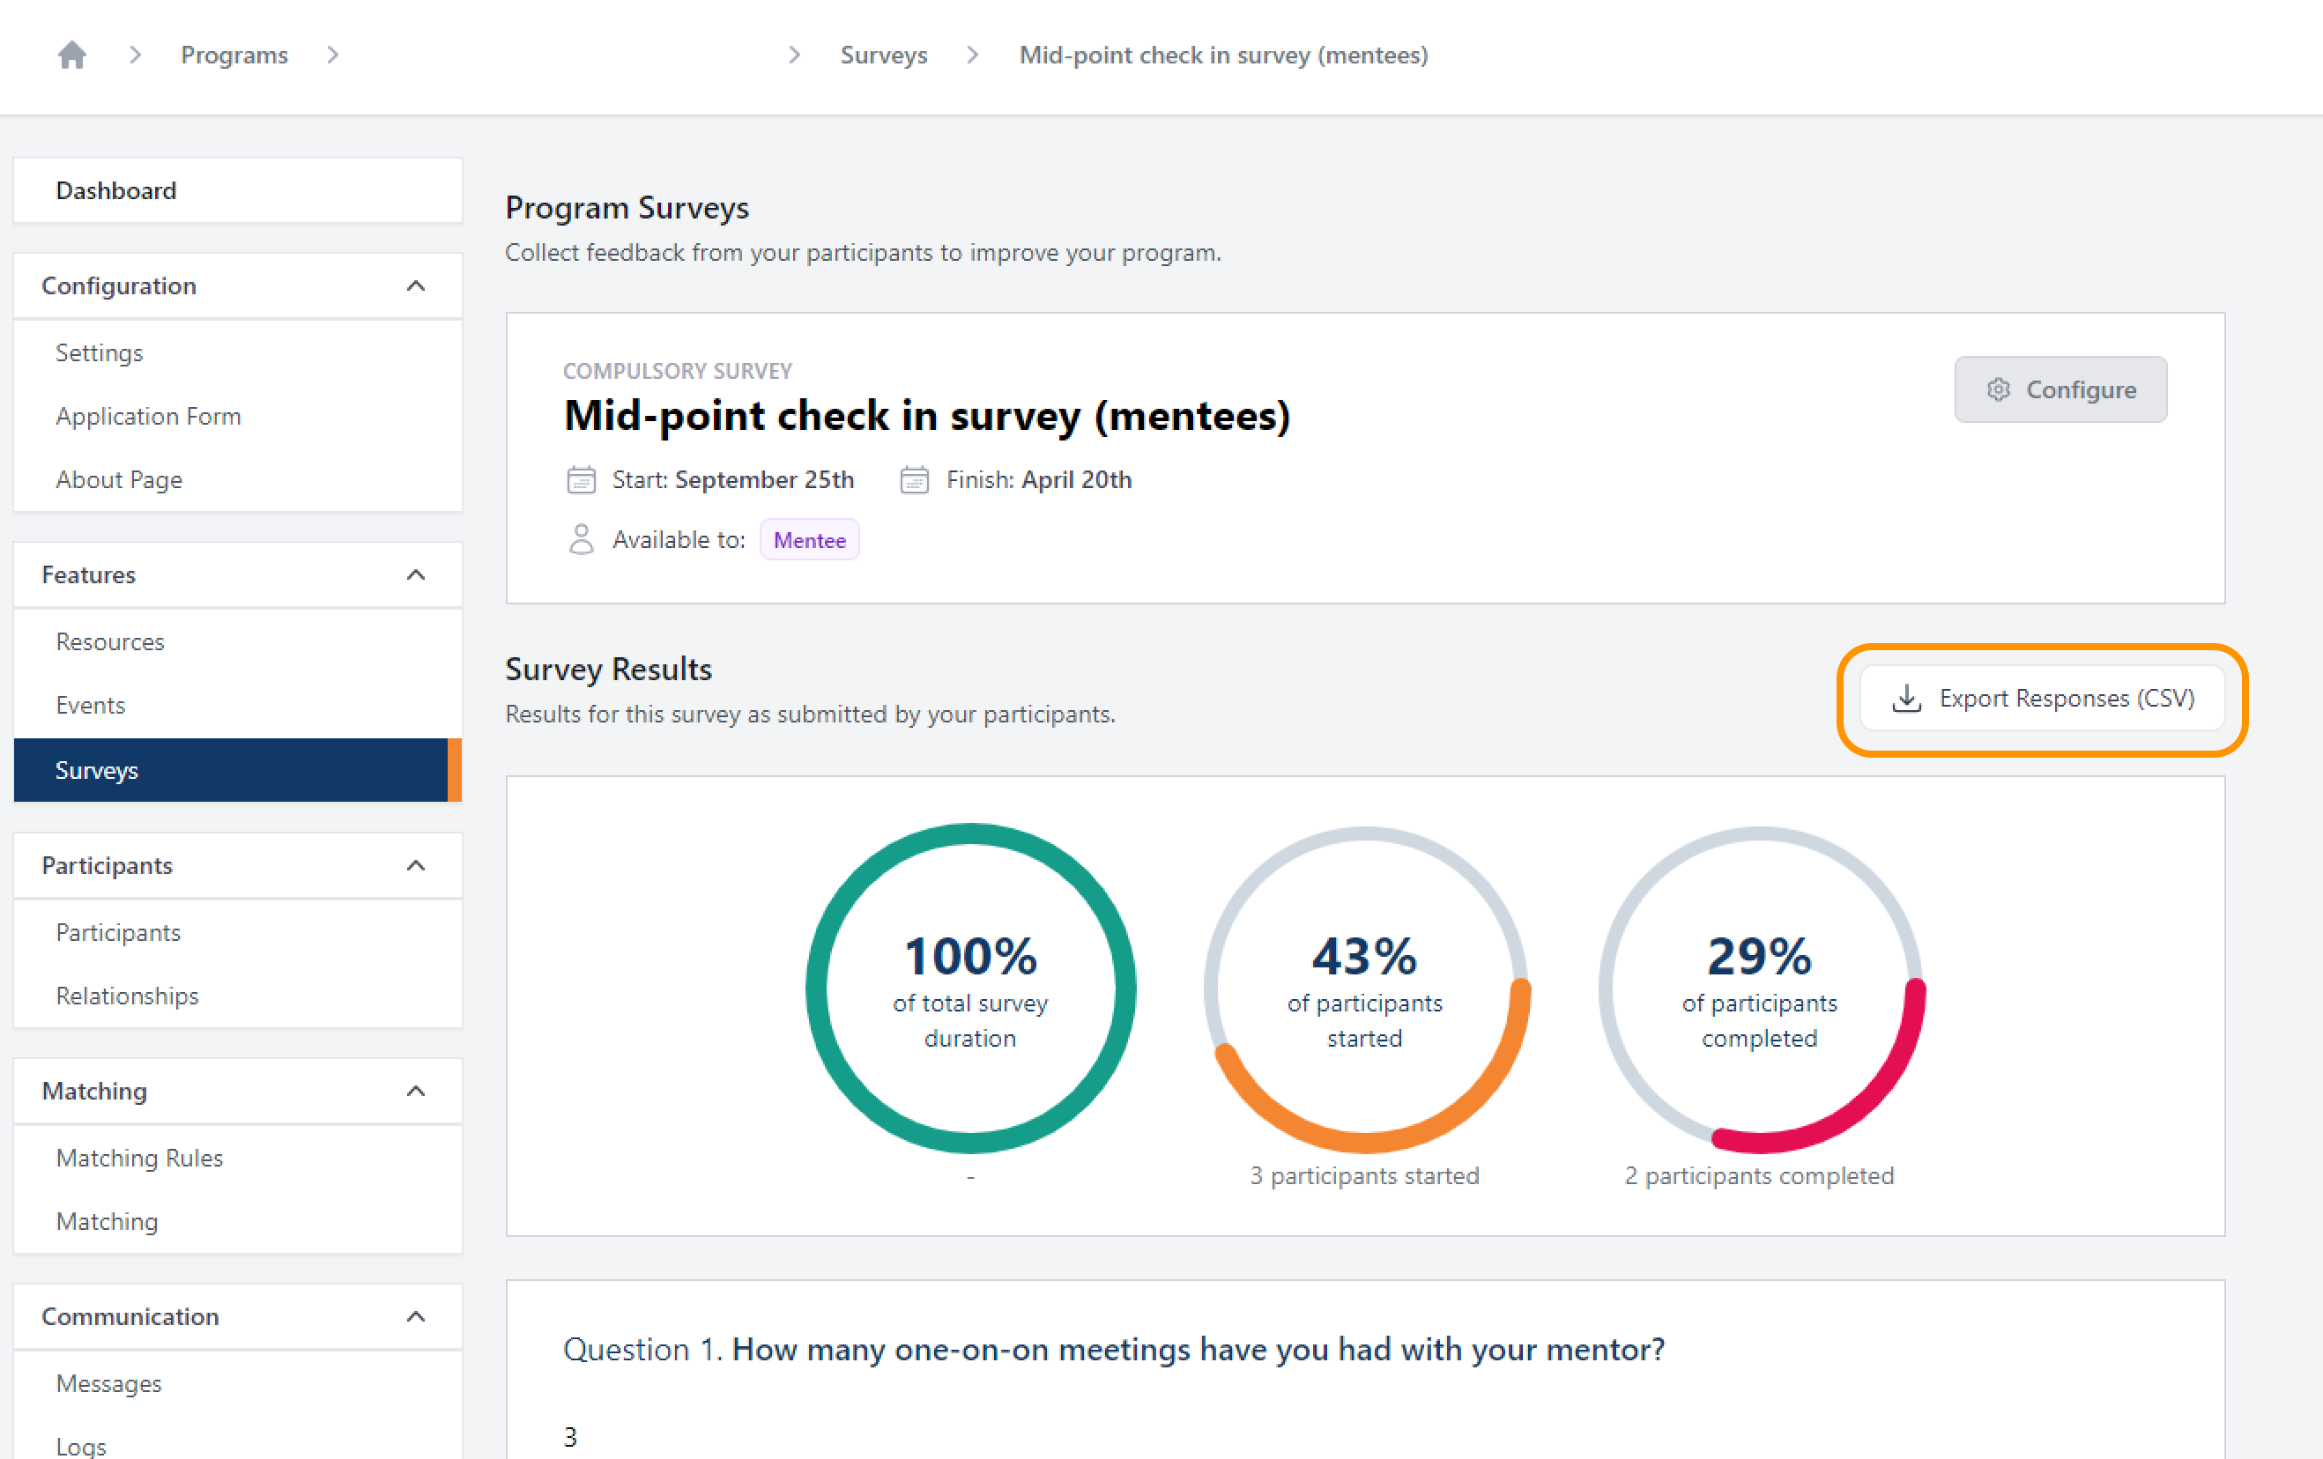Click the 29% participants completed donut chart

[1759, 988]
